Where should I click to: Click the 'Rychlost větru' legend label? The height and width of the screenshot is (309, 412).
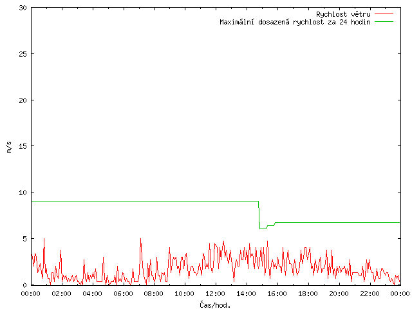pos(343,14)
